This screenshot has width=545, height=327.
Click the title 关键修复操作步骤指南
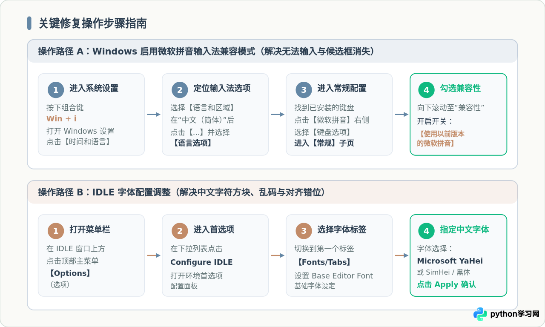pos(93,23)
